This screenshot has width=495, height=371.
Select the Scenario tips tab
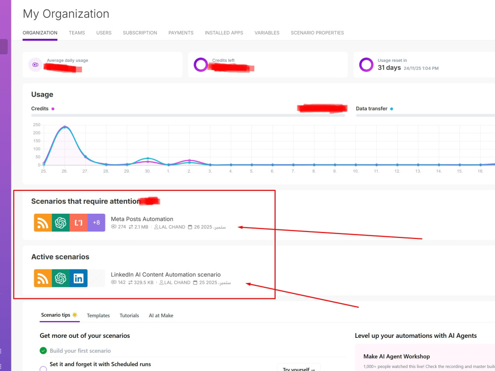click(59, 315)
